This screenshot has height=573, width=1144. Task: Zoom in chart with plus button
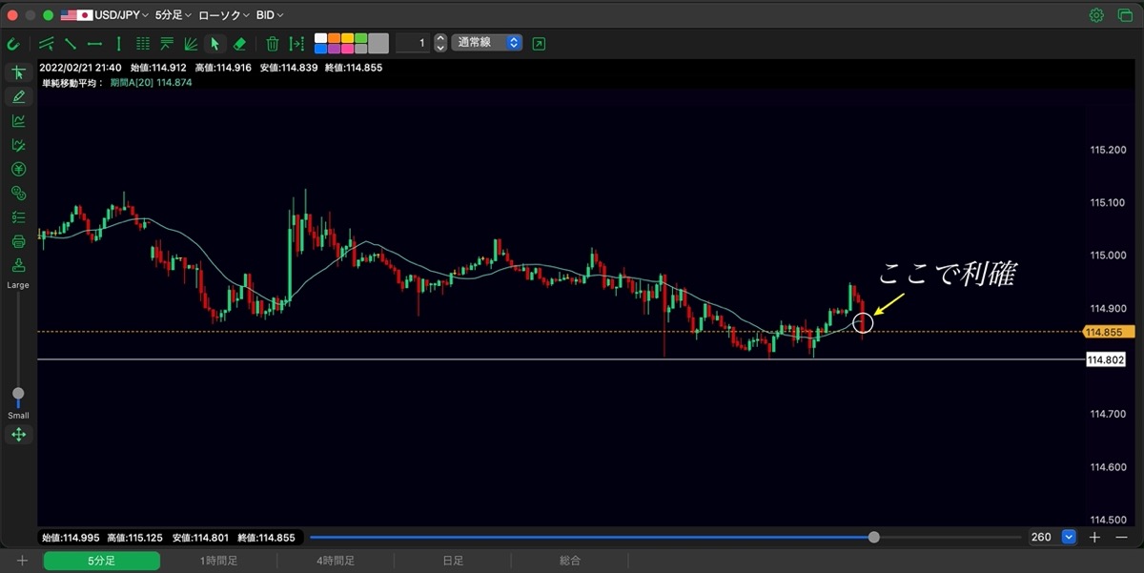tap(1094, 538)
